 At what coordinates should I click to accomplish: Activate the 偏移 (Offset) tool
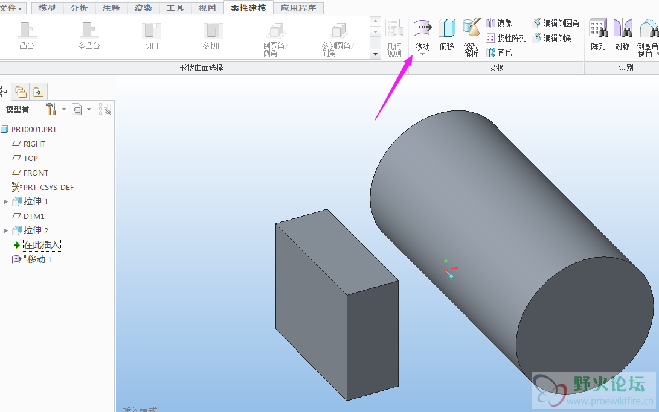(x=447, y=34)
